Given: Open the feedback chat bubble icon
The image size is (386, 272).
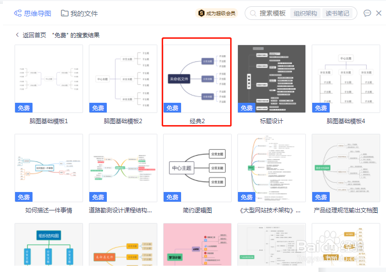Looking at the screenshot, I should pos(367,13).
